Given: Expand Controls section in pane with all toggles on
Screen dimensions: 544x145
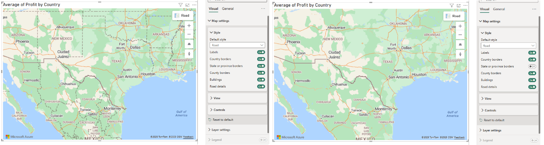Looking at the screenshot, I should tap(237, 110).
